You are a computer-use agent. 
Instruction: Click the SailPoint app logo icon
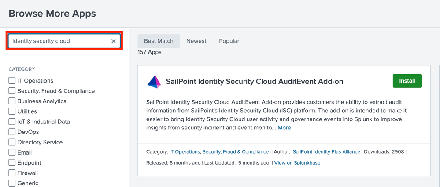coord(154,82)
